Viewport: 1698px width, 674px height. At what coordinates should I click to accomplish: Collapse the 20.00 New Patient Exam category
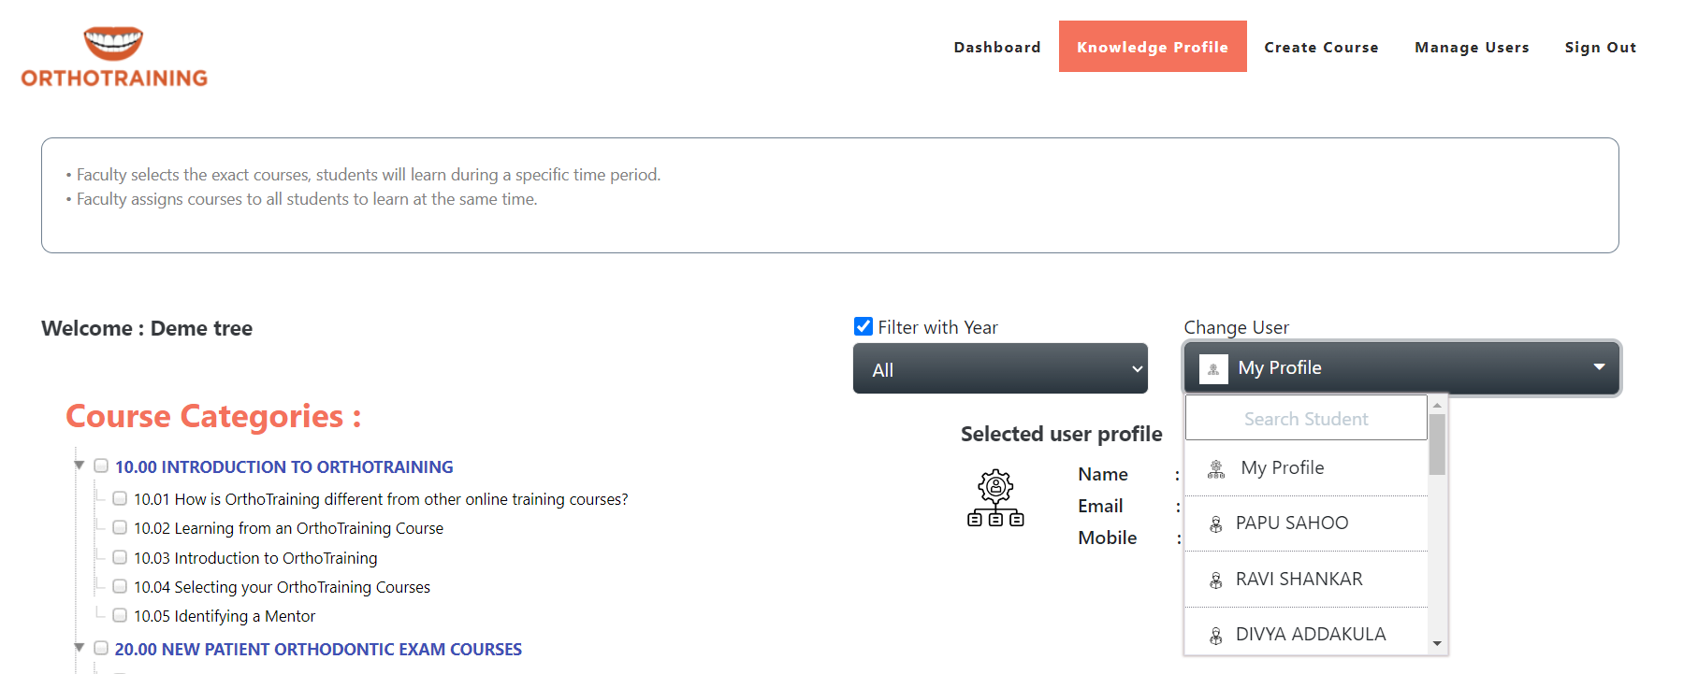click(x=80, y=647)
